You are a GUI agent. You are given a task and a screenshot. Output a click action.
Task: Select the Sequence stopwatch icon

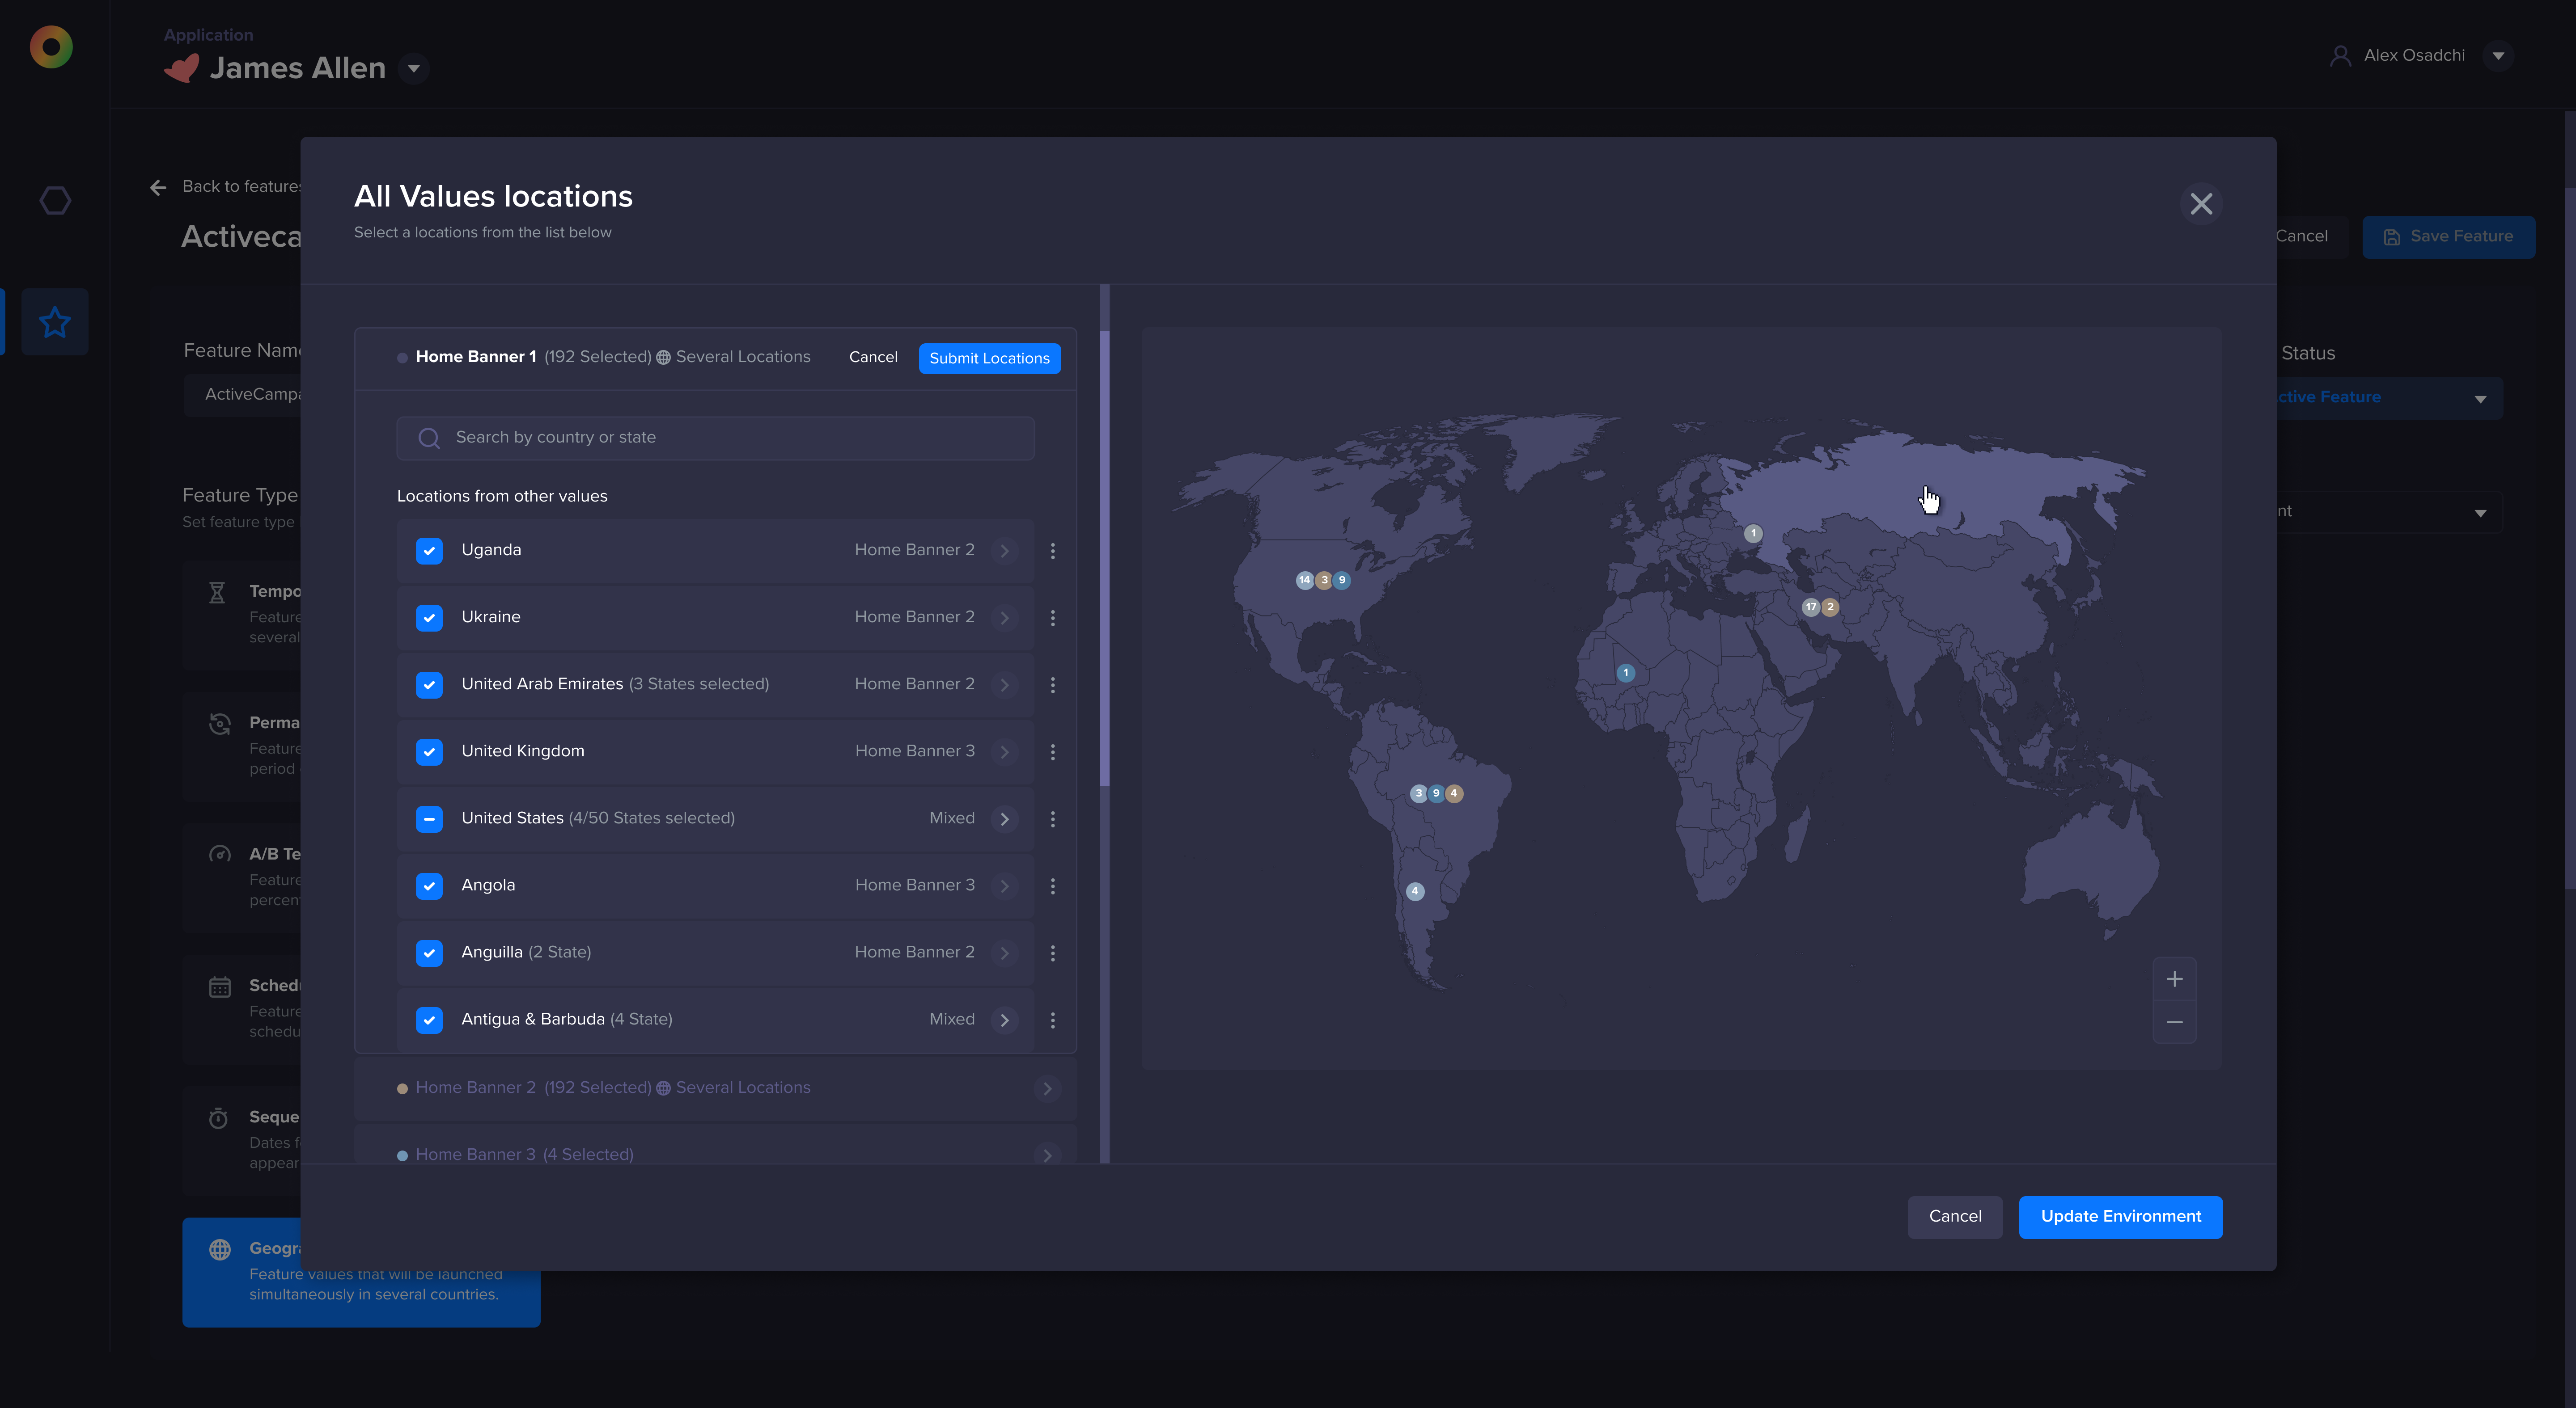(x=218, y=1118)
